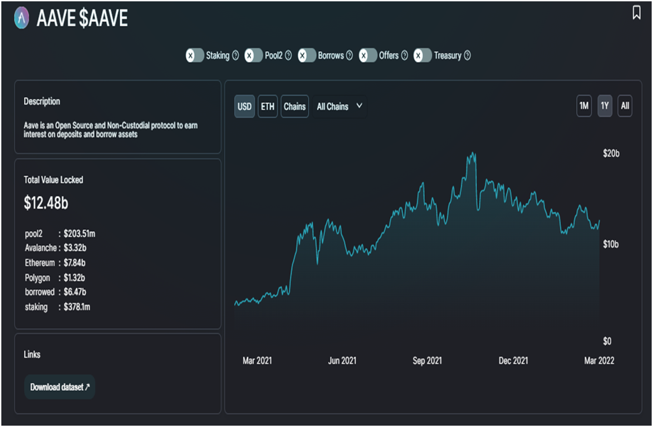653x427 pixels.
Task: Select the 1Y time range button
Action: point(604,106)
